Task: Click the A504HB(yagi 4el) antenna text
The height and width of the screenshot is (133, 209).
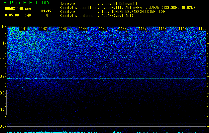Action: click(117, 16)
